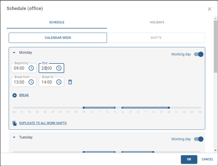Select the Shifts tab
The height and width of the screenshot is (166, 218).
(156, 38)
